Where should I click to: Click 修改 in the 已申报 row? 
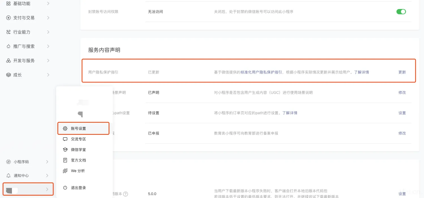(x=402, y=133)
